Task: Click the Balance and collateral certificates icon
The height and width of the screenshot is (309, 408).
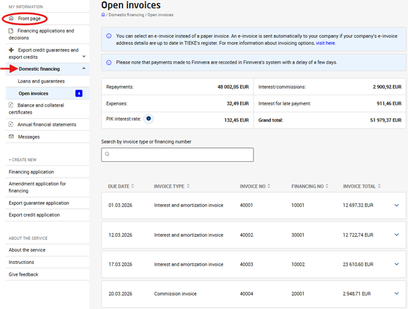Action: coord(11,105)
